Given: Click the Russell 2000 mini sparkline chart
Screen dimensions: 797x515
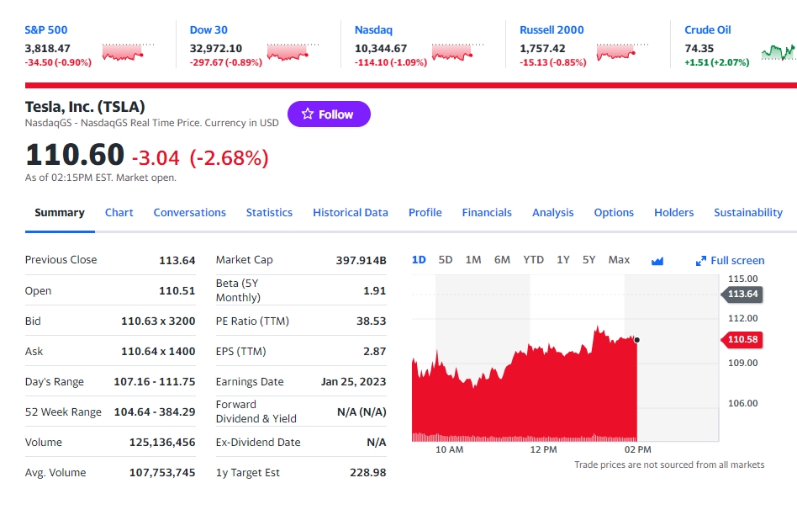Looking at the screenshot, I should (x=622, y=52).
